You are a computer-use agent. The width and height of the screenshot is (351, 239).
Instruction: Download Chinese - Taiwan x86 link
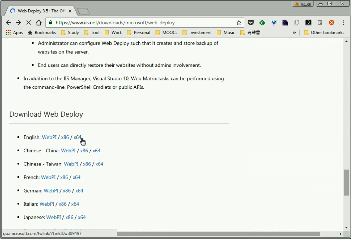tap(87, 164)
